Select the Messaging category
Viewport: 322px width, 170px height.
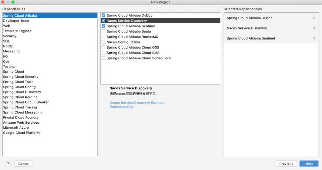pyautogui.click(x=50, y=51)
